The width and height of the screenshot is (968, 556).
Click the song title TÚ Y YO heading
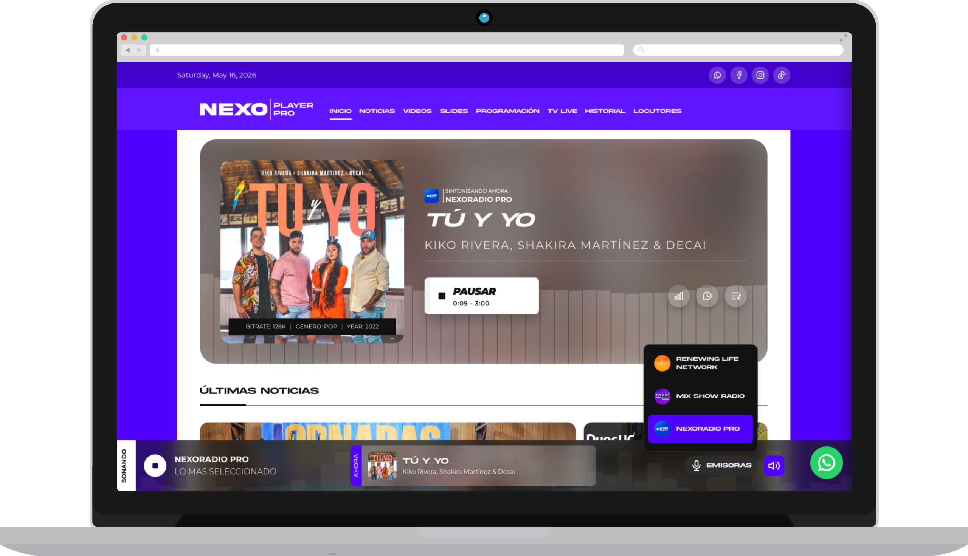pos(481,220)
